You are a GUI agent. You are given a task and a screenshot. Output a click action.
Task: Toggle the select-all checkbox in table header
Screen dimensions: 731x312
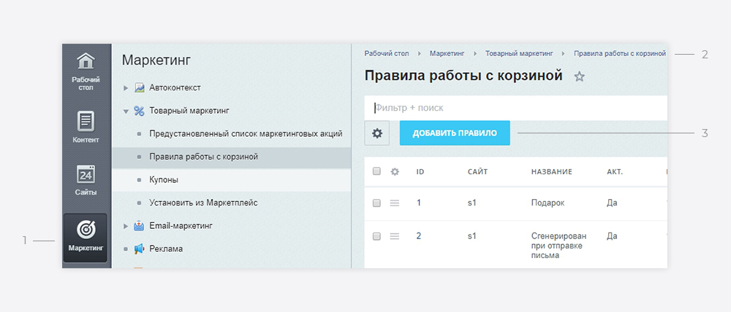[x=376, y=171]
